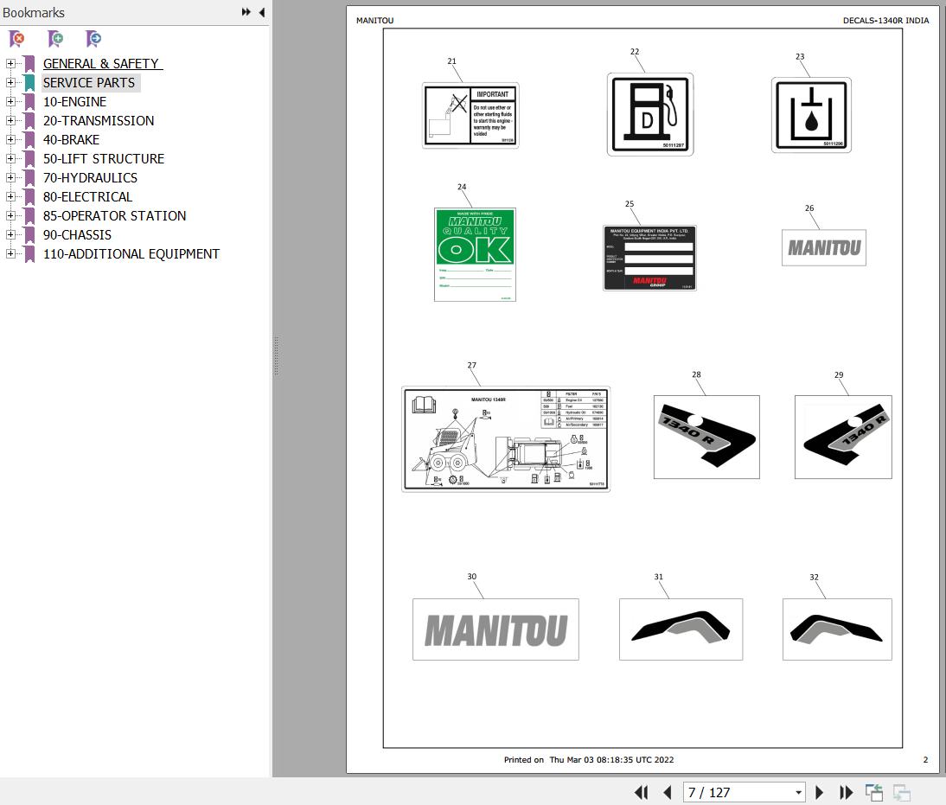Open the 20-TRANSMISSION bookmark

pos(99,121)
